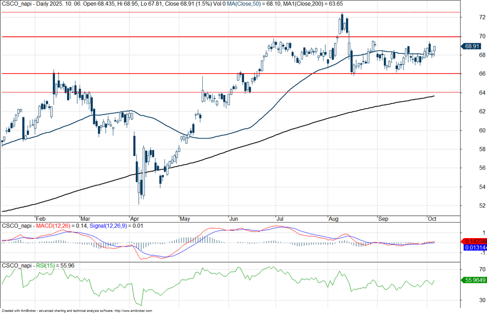
Task: Click the 68.91 last price tag
Action: [x=472, y=46]
